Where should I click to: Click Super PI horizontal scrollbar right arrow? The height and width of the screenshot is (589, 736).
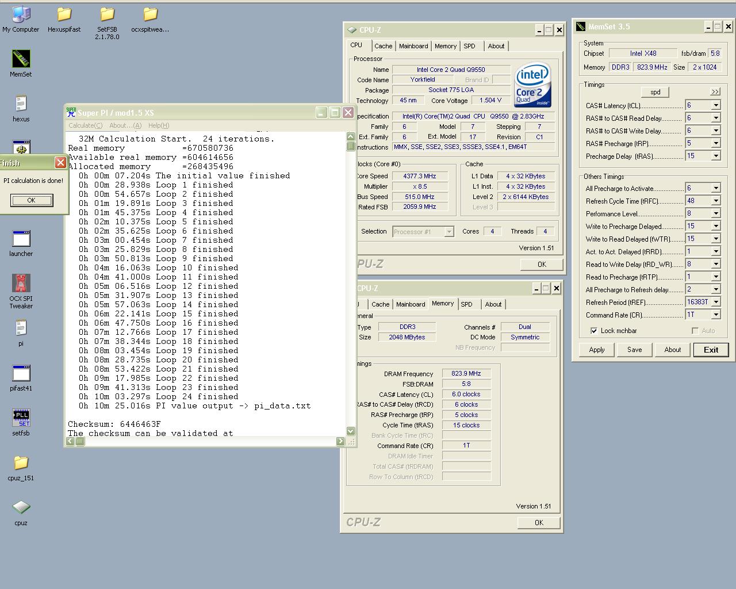point(340,441)
